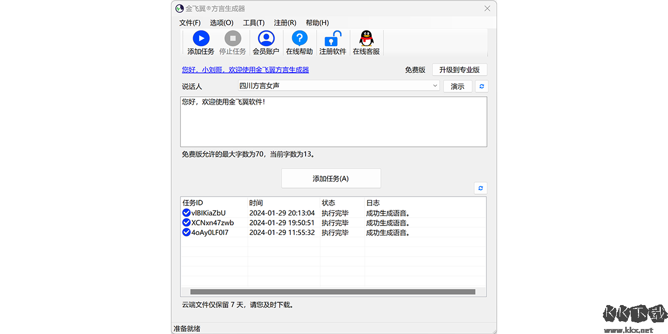Select the 添加任务 play icon in toolbar
The width and height of the screenshot is (668, 334).
(x=200, y=38)
